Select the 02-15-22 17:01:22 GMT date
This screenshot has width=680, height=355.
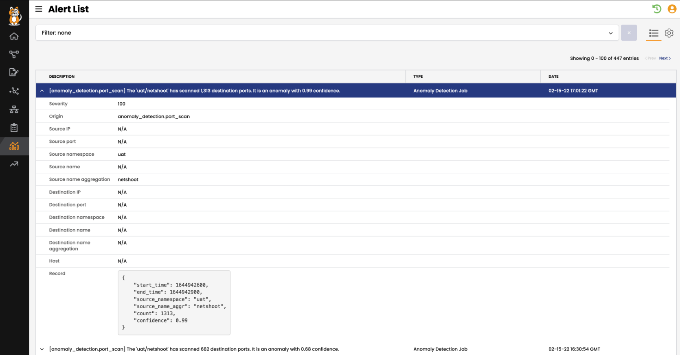[573, 91]
